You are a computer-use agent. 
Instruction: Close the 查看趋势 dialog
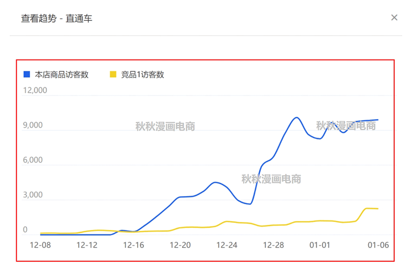tap(394, 18)
